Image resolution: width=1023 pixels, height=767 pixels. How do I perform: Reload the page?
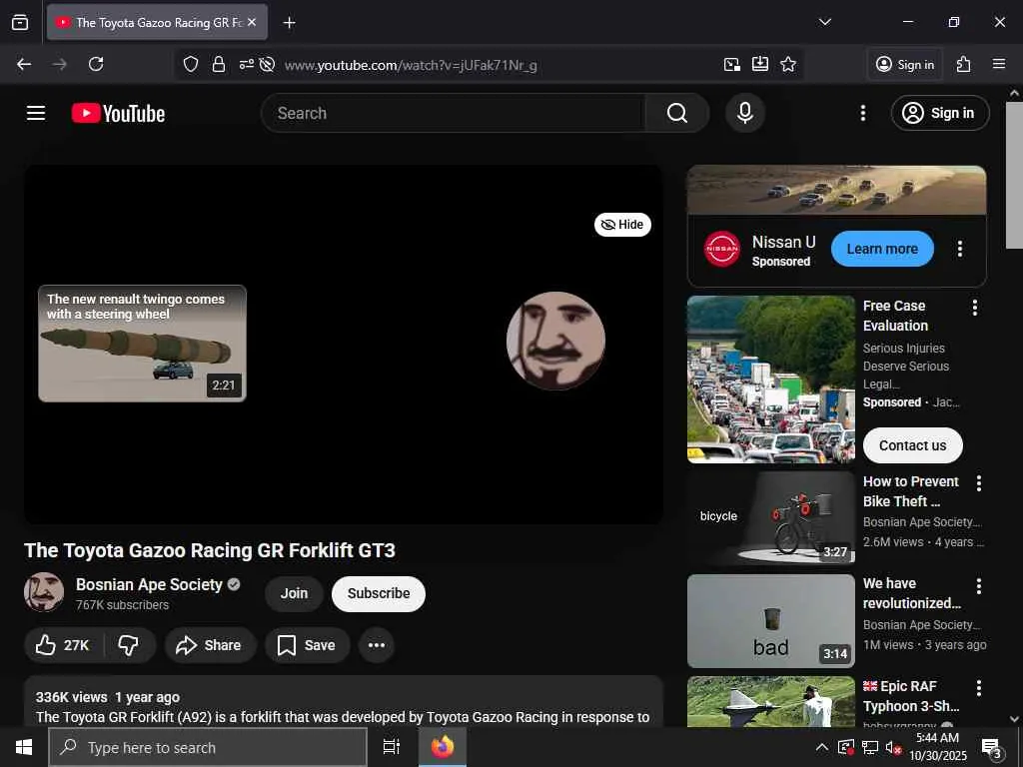tap(96, 64)
